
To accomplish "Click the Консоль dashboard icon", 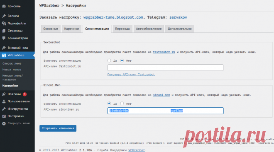I will click(4, 6).
